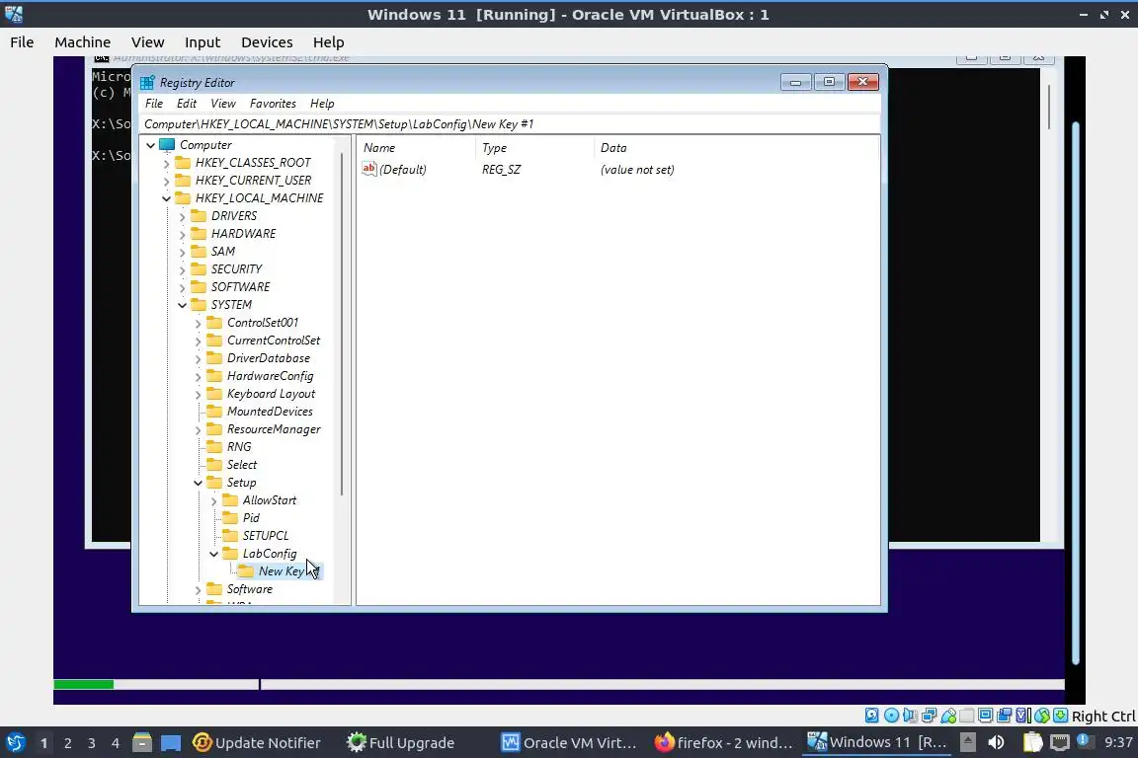The width and height of the screenshot is (1138, 758).
Task: Open Registry Editor Edit menu
Action: 187,104
